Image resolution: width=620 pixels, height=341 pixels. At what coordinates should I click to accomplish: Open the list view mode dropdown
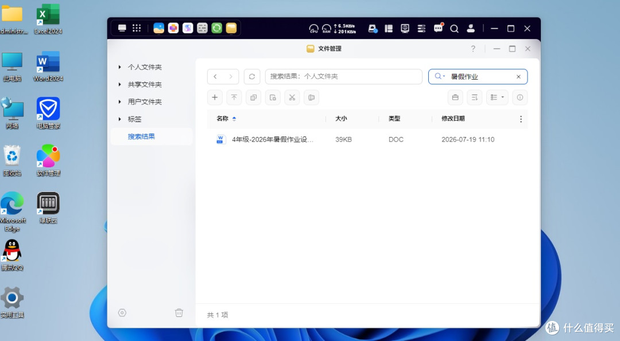(497, 97)
